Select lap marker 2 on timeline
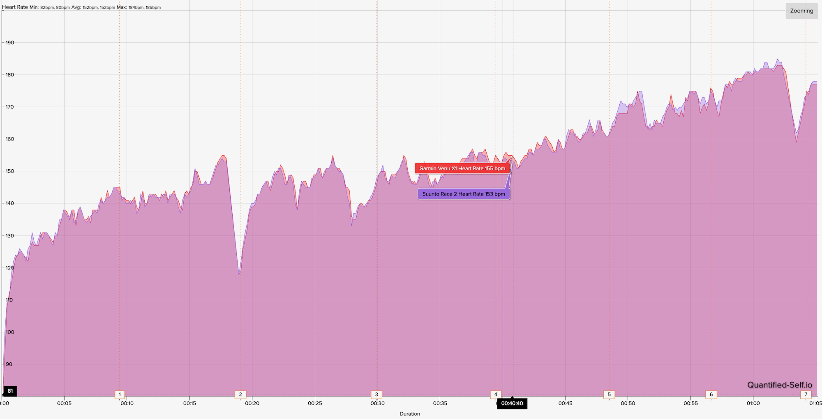The width and height of the screenshot is (822, 419). [240, 394]
